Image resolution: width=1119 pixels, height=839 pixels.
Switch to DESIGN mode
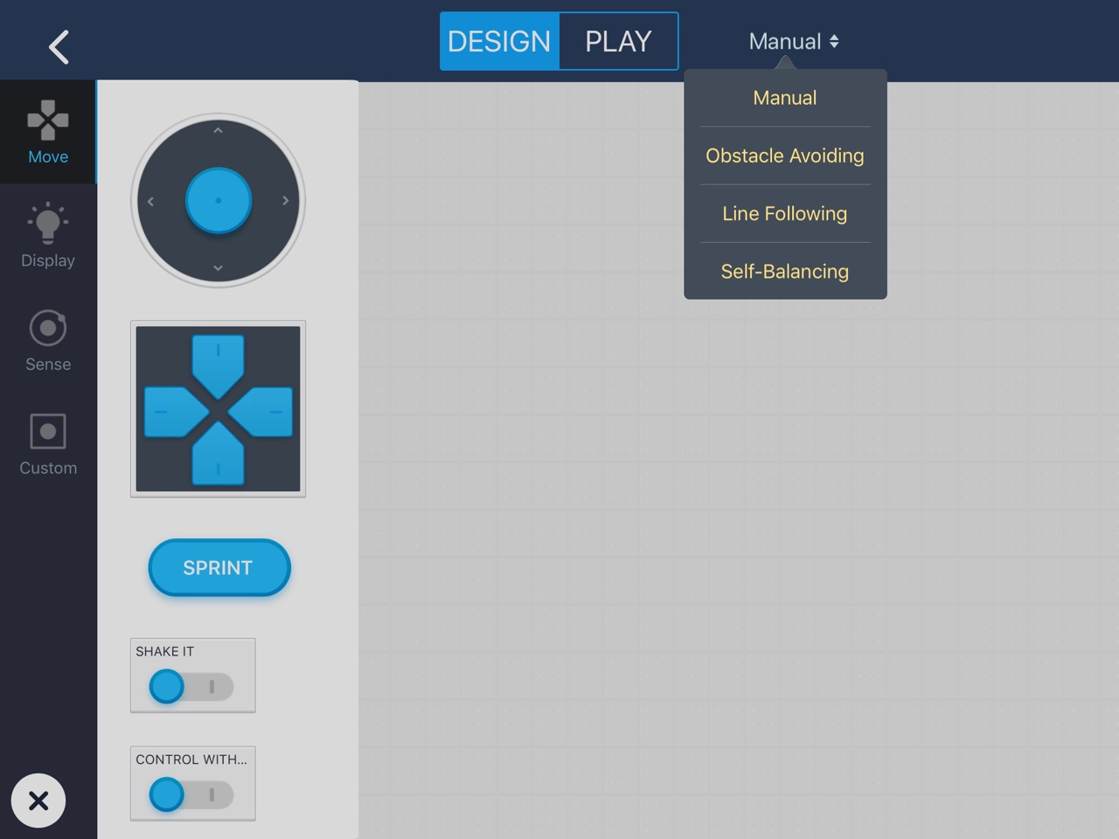click(x=499, y=41)
